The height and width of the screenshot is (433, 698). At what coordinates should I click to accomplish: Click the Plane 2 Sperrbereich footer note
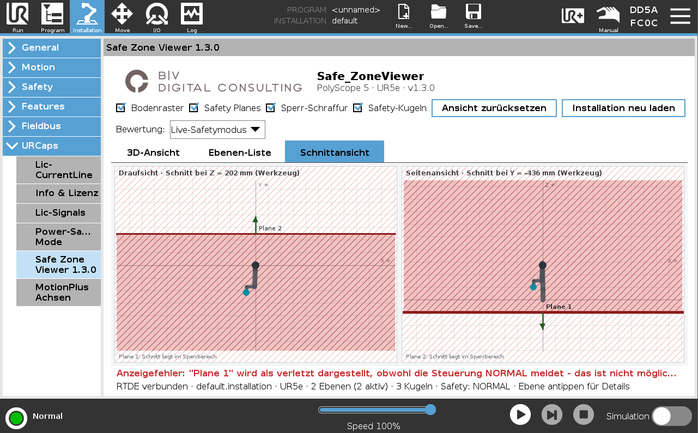point(455,357)
